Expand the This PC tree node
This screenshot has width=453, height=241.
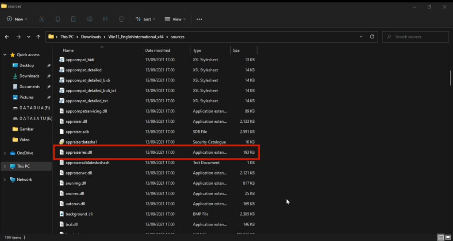(x=4, y=167)
